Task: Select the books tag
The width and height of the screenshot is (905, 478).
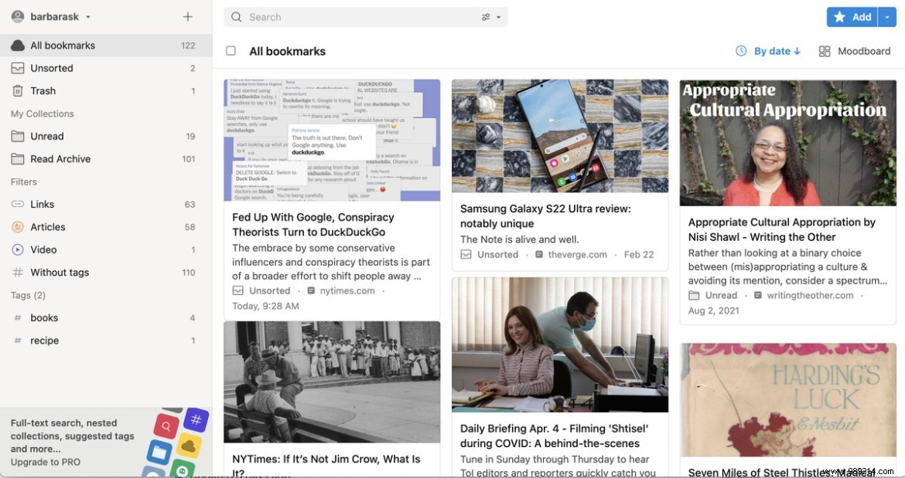Action: [44, 317]
